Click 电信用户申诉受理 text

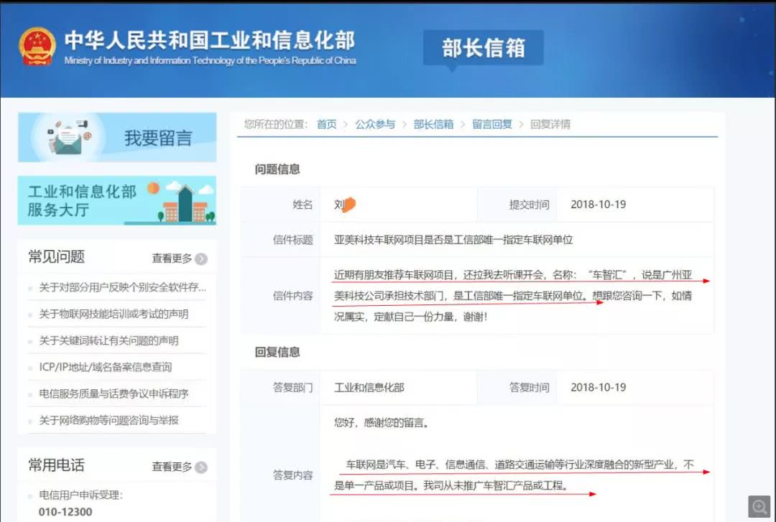coord(80,495)
